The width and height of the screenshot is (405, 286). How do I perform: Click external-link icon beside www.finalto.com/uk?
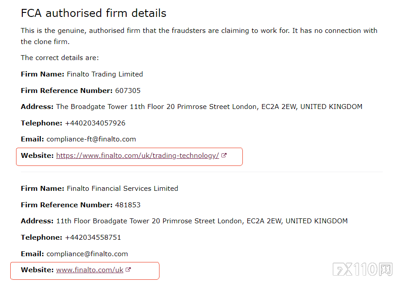(x=128, y=270)
